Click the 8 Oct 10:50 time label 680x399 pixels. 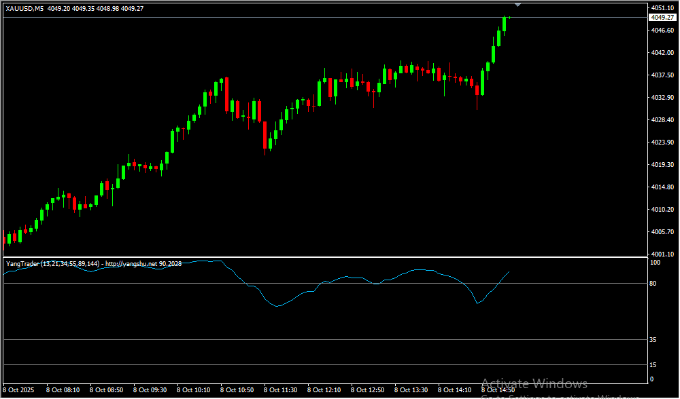[237, 390]
